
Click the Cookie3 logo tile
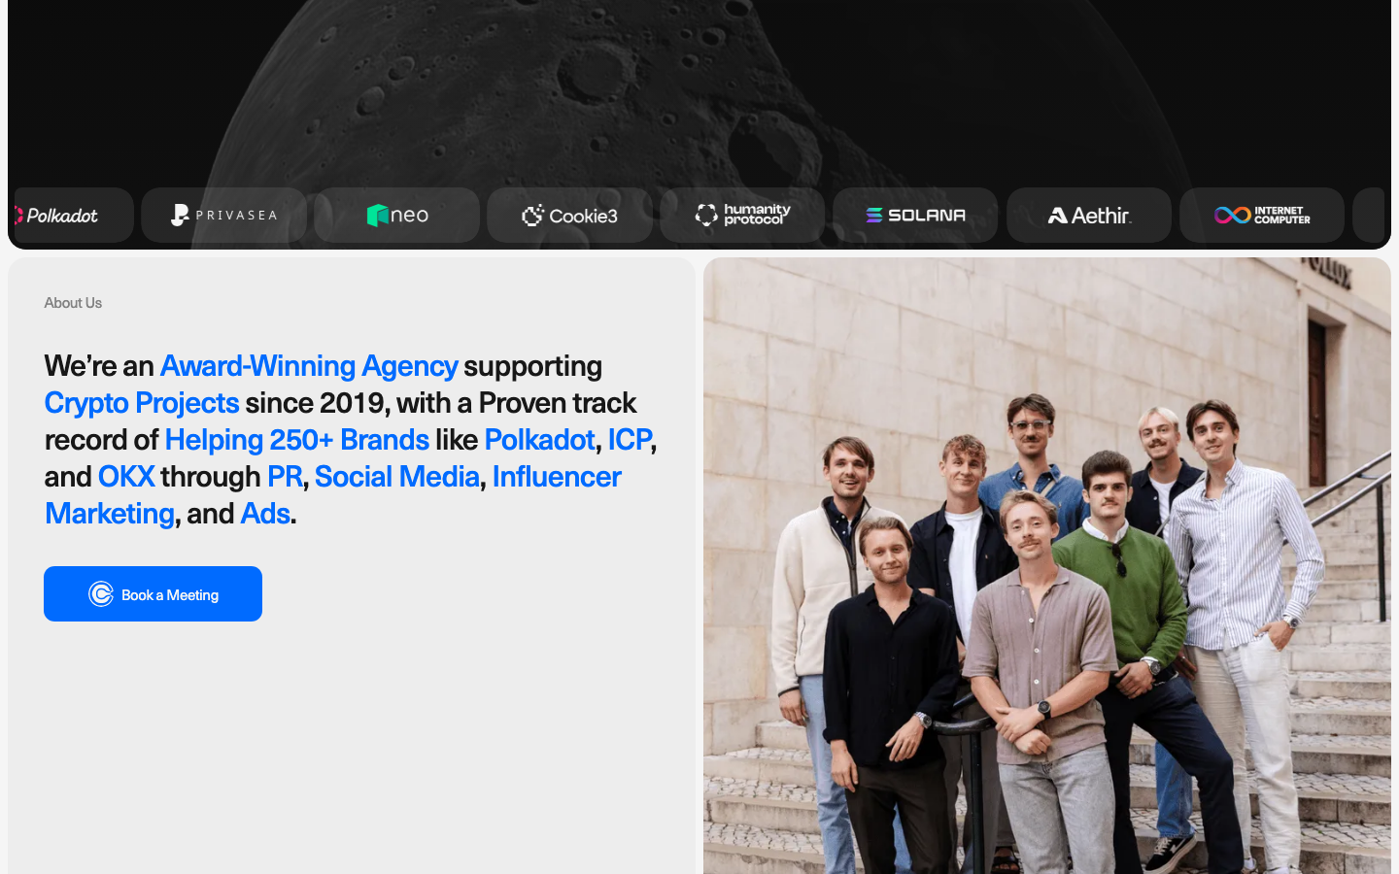tap(570, 215)
